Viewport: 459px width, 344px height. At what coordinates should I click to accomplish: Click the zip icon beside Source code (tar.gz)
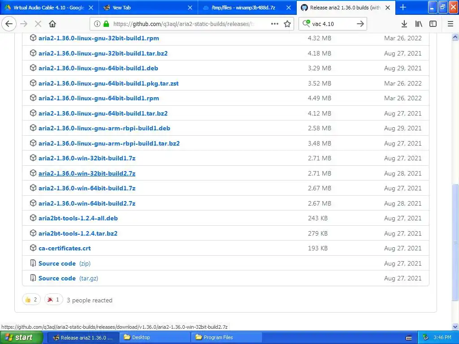[33, 278]
